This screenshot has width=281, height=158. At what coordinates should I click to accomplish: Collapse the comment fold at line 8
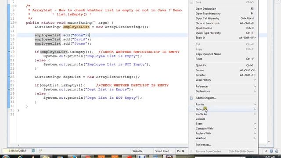coord(16,6)
